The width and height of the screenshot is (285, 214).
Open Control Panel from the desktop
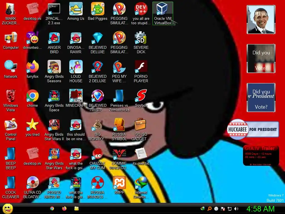click(11, 129)
